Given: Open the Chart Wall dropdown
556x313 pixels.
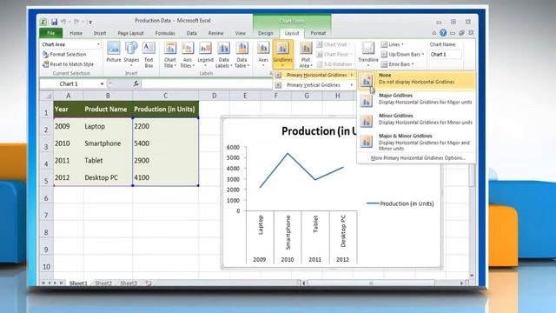Looking at the screenshot, I should pyautogui.click(x=334, y=44).
